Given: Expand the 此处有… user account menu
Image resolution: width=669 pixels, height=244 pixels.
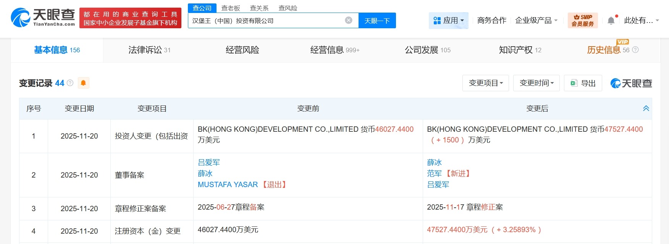Looking at the screenshot, I should 642,20.
